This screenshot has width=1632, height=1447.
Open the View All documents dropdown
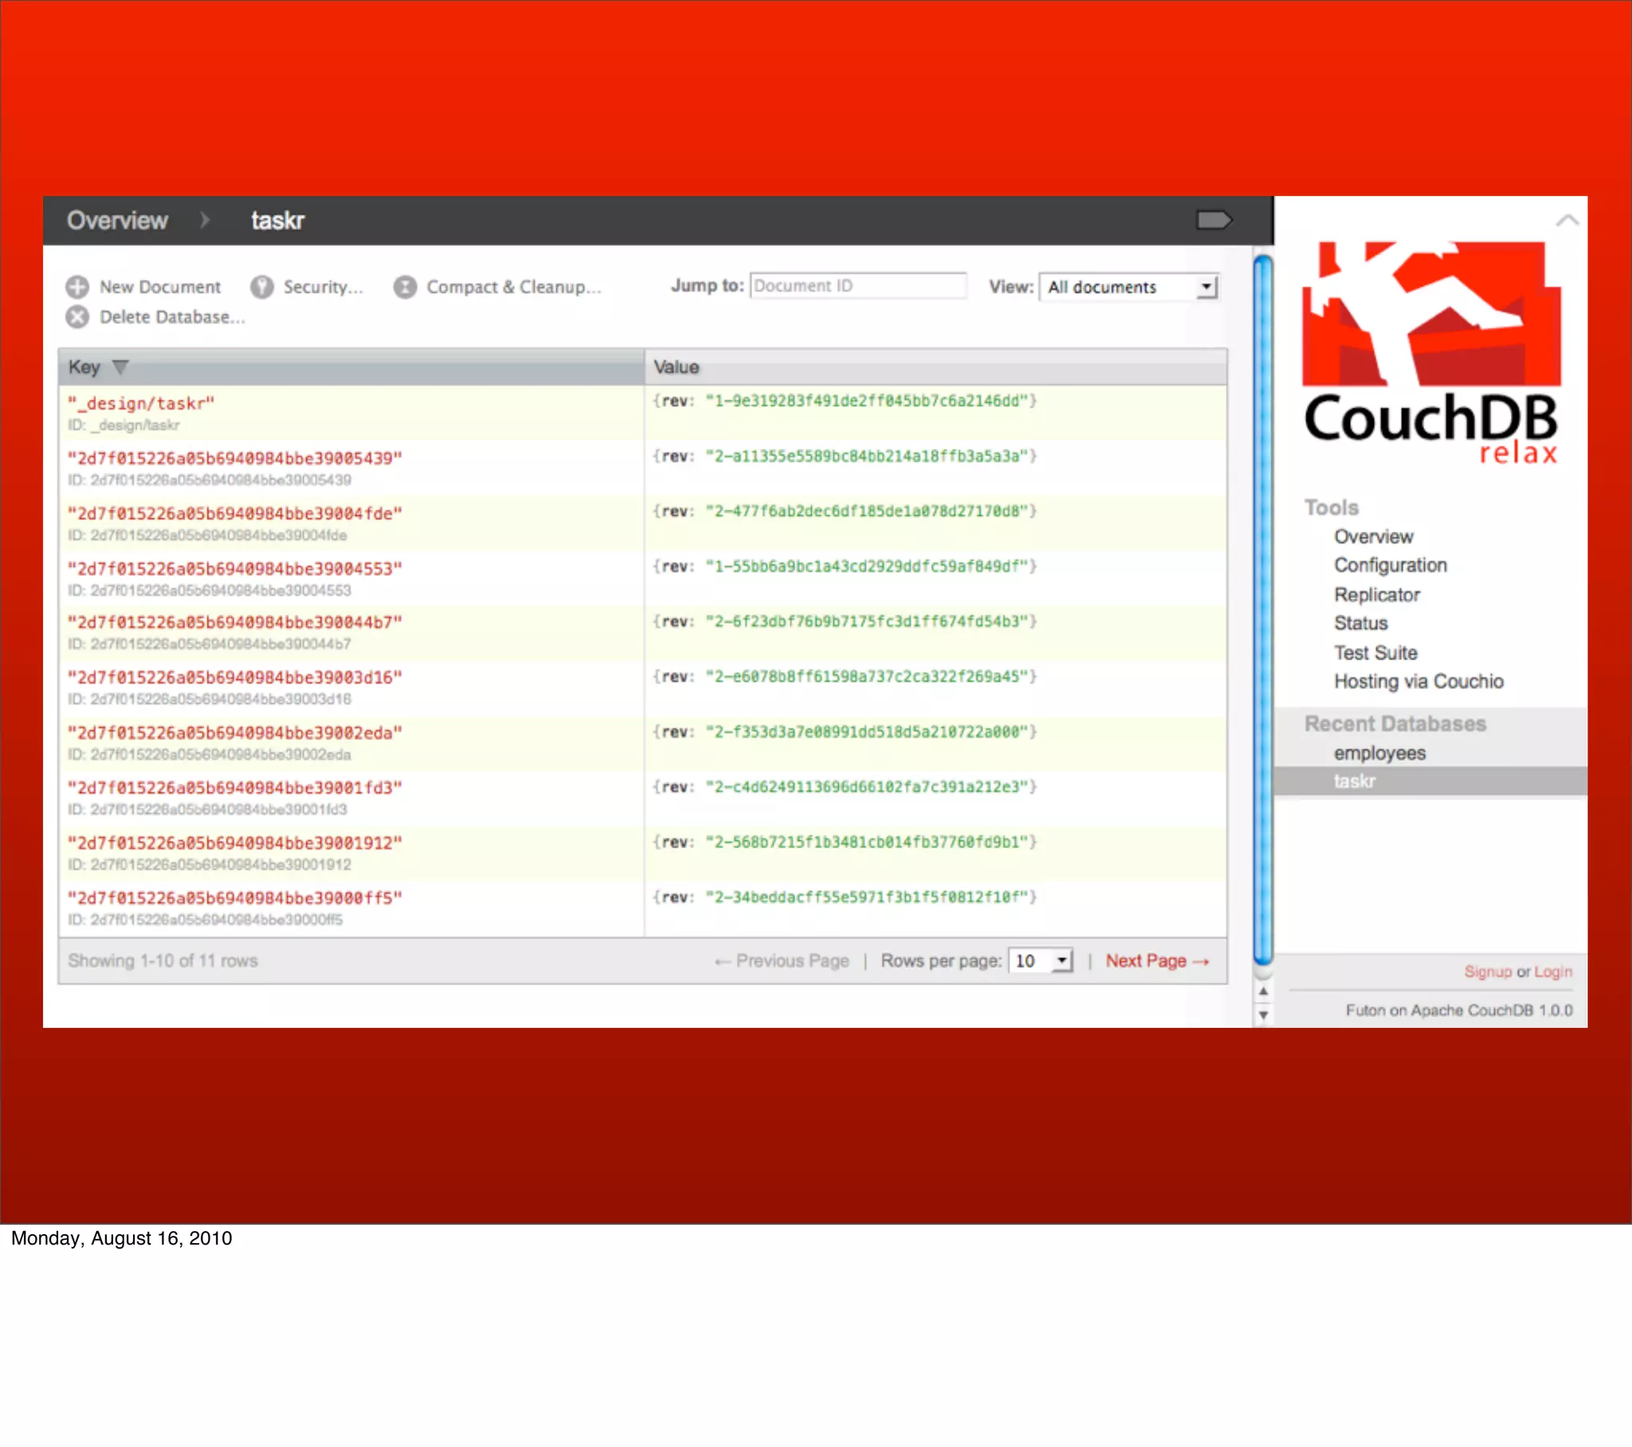(1128, 287)
